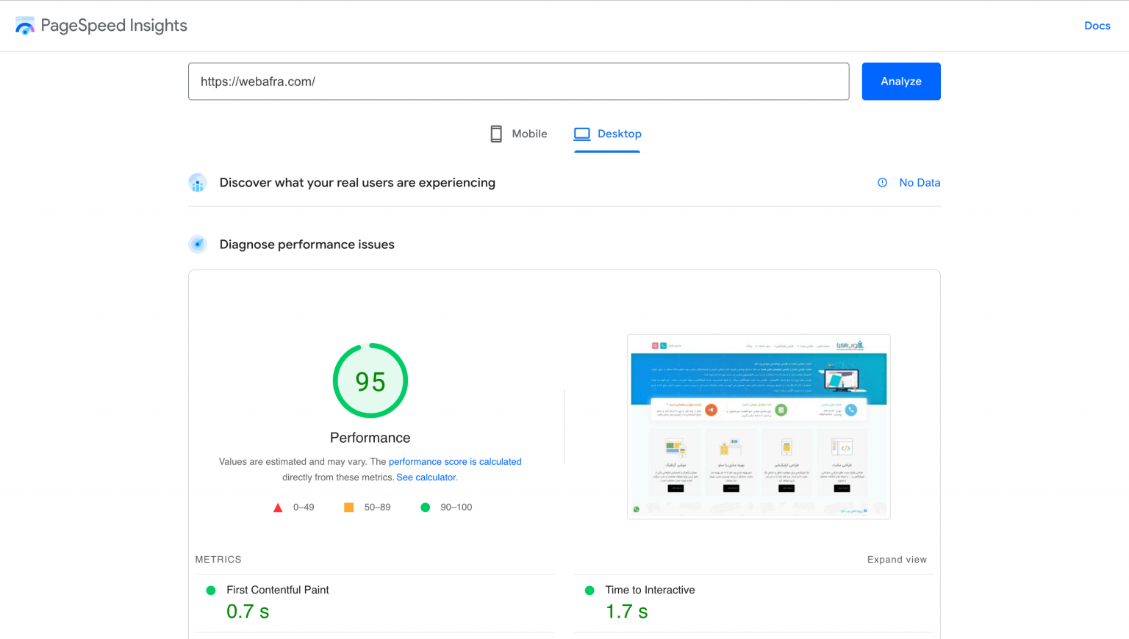Image resolution: width=1129 pixels, height=639 pixels.
Task: Open the Docs link
Action: [1097, 26]
